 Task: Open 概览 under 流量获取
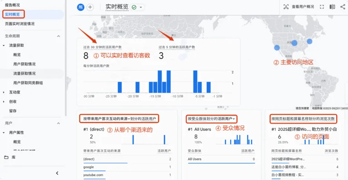pyautogui.click(x=17, y=55)
